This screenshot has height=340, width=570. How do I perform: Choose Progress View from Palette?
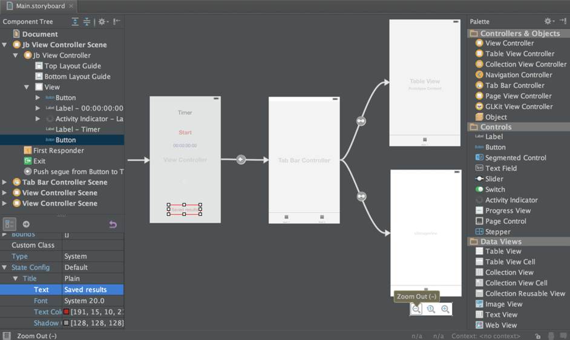coord(503,211)
